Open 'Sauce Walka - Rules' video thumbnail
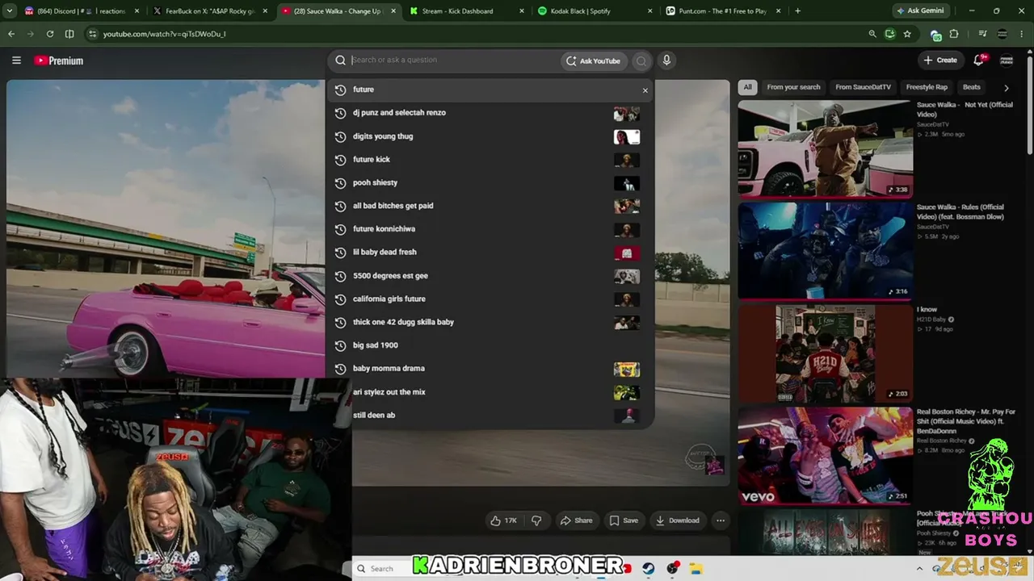Viewport: 1034px width, 581px height. (825, 251)
